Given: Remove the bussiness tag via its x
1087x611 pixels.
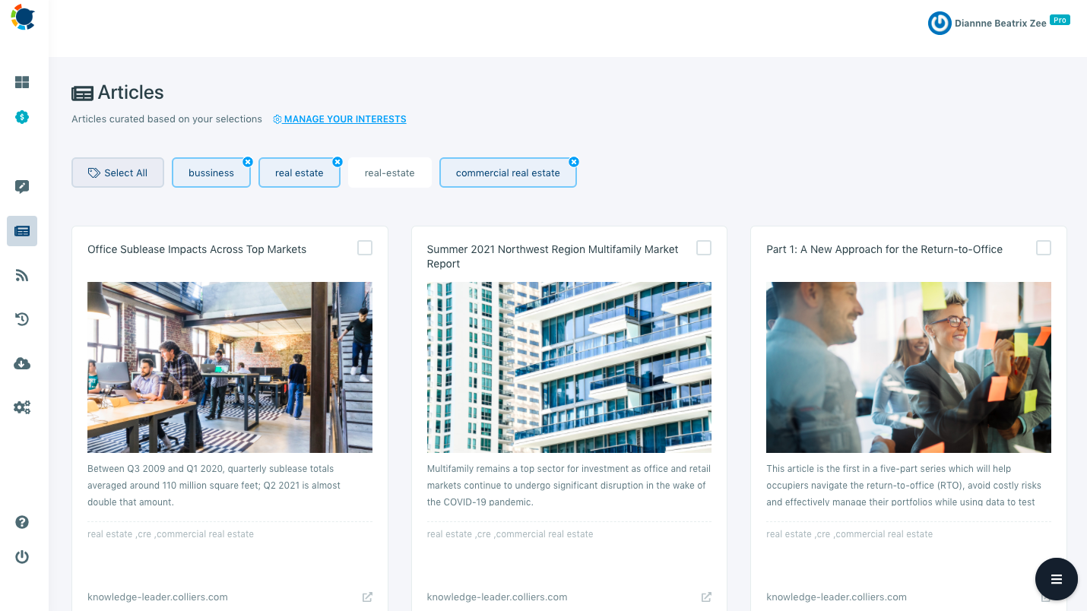Looking at the screenshot, I should 248,161.
